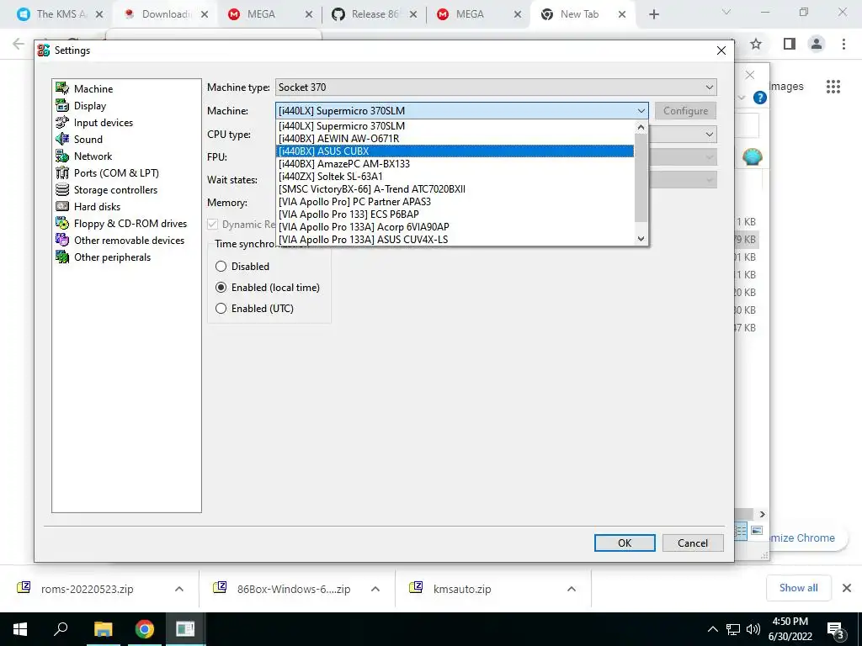Open Windows Start menu

(20, 629)
